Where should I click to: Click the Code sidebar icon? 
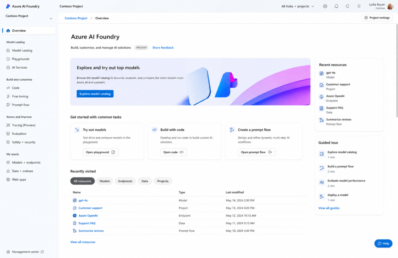8,88
